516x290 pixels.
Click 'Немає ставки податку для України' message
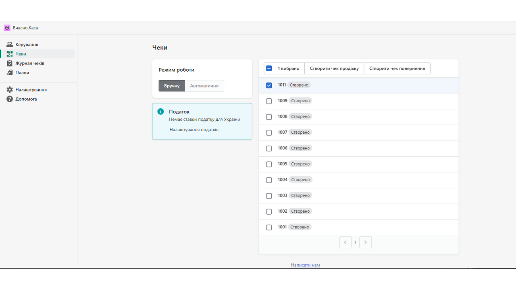[x=204, y=119]
